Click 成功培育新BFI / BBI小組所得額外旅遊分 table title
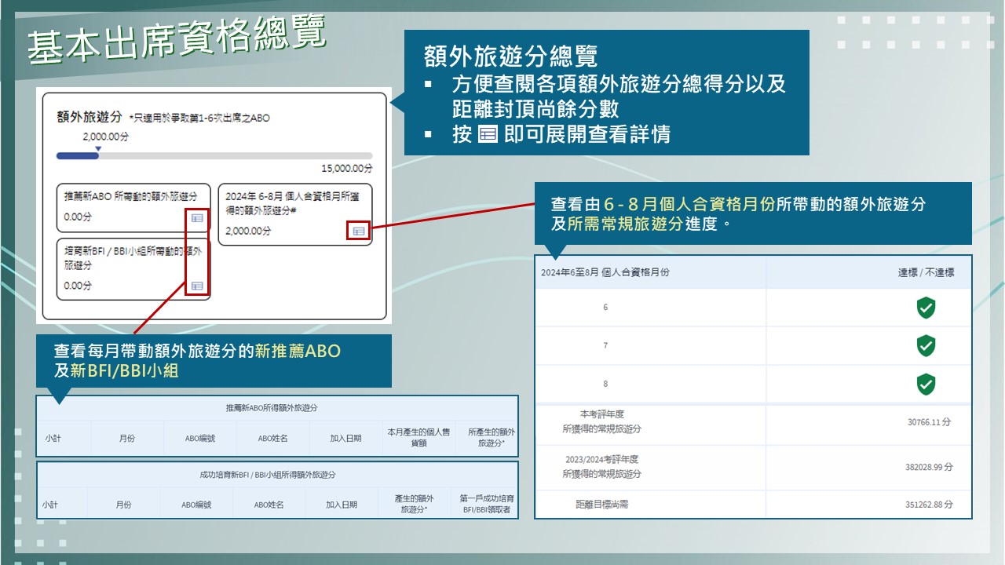 268,475
